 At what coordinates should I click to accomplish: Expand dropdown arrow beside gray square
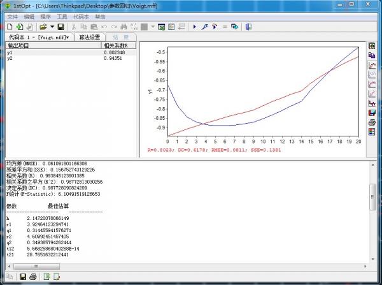click(x=153, y=27)
